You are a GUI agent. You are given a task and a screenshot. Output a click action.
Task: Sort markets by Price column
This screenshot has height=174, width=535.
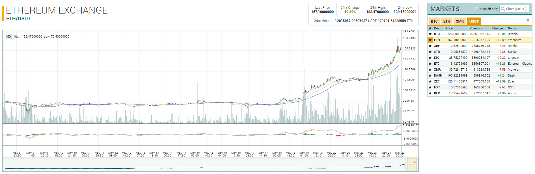[x=449, y=28]
